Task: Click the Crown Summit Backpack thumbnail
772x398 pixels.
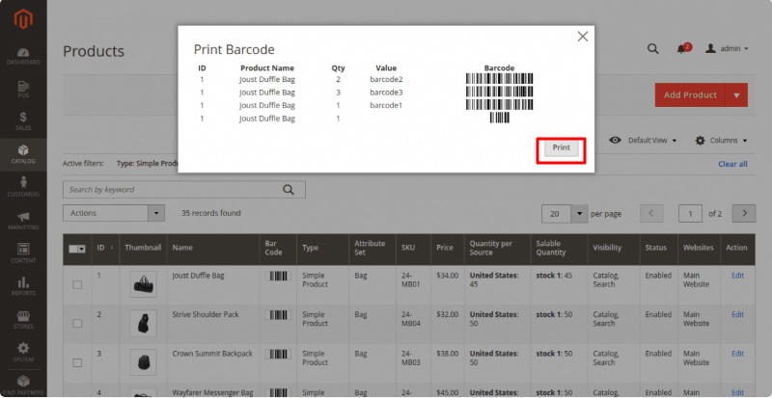Action: coord(143,362)
